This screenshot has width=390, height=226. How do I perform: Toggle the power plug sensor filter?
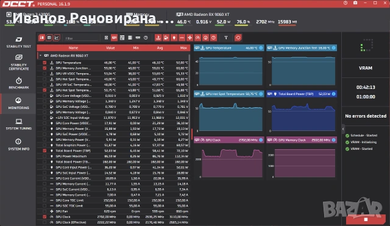pyautogui.click(x=174, y=38)
